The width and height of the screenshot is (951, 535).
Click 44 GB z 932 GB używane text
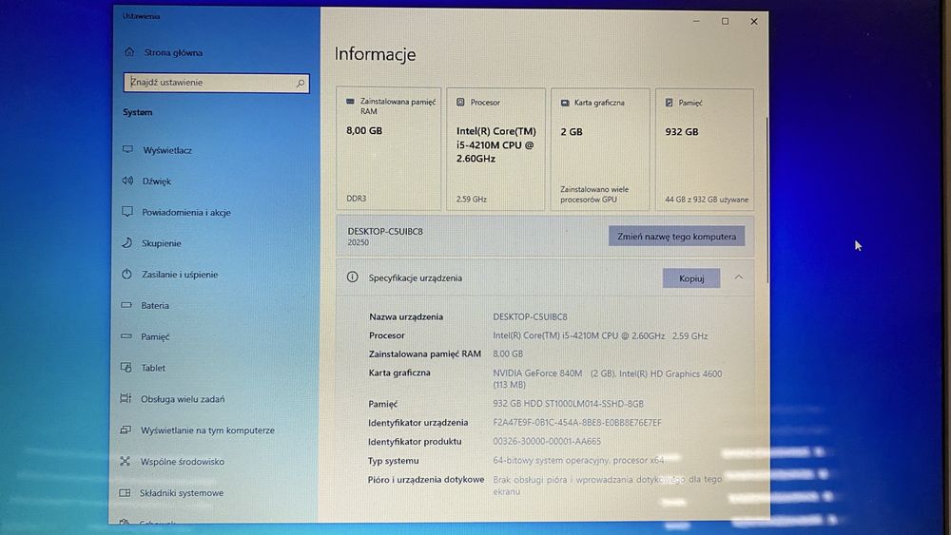click(707, 200)
